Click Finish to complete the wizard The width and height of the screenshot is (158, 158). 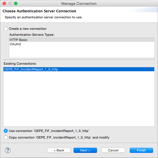tap(141, 150)
